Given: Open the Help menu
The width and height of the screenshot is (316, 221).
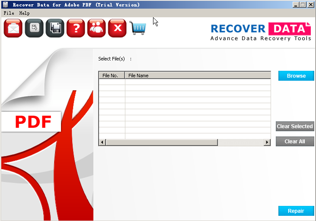Looking at the screenshot, I should (24, 13).
